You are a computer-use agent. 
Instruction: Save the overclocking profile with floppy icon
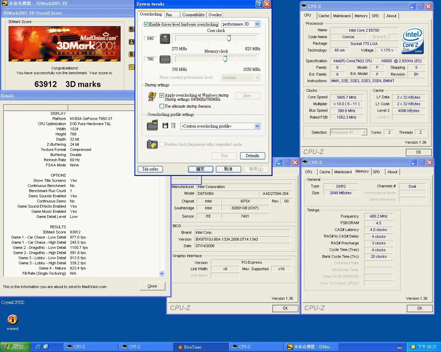click(165, 126)
